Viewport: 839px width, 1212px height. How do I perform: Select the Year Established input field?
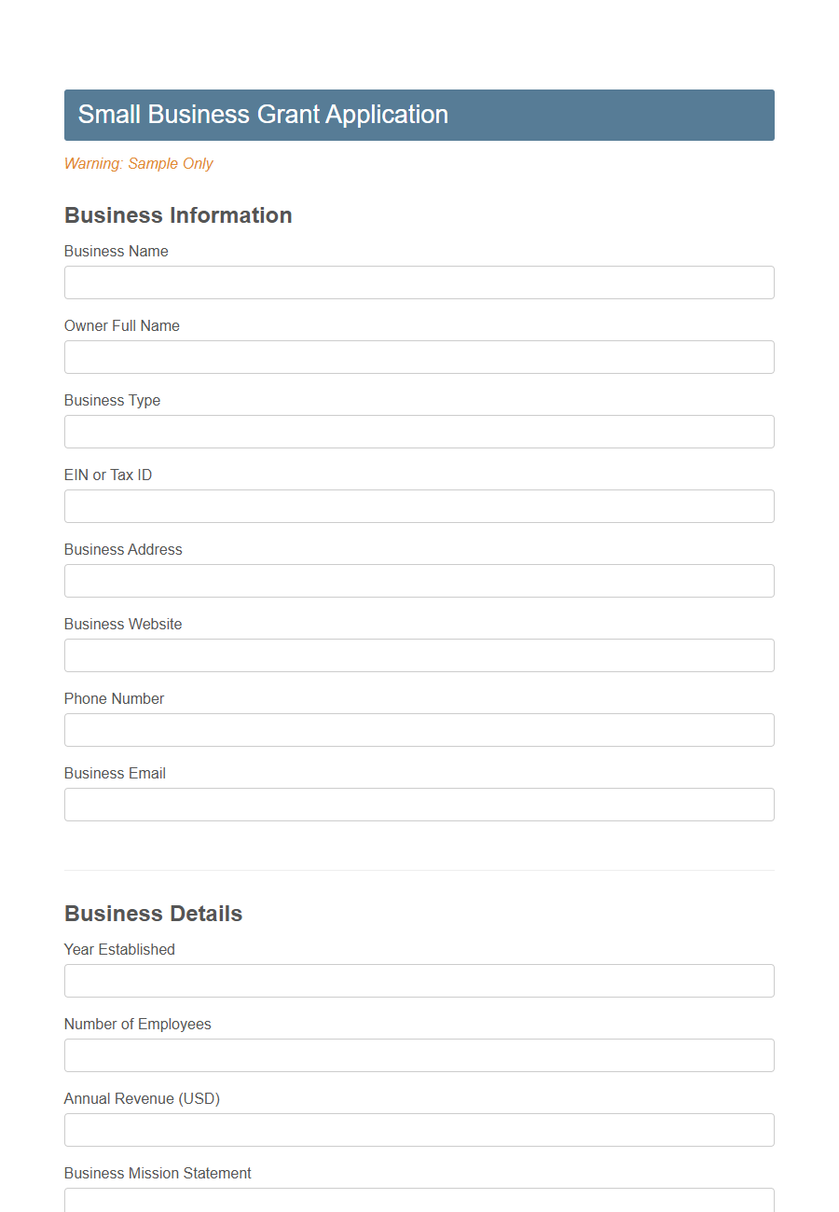pos(419,981)
